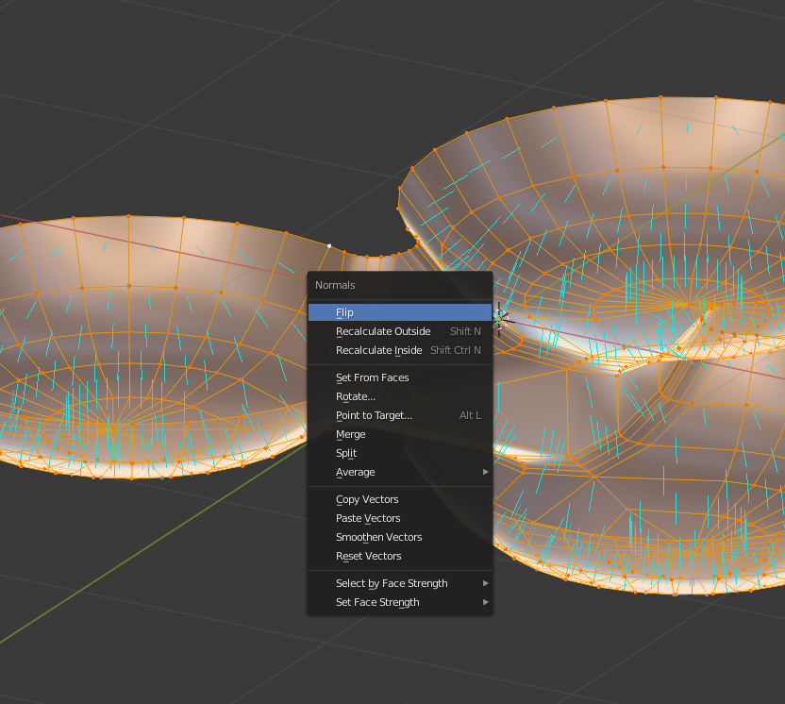
Task: Choose Copy Vectors
Action: pos(367,499)
